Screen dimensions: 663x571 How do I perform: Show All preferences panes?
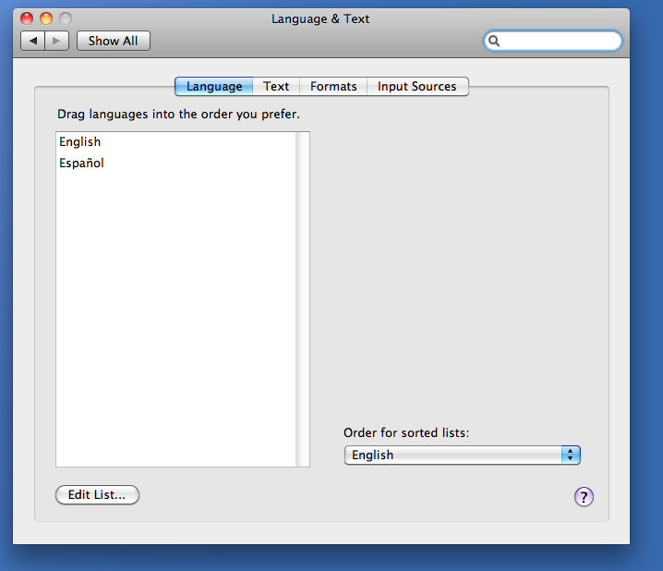(x=113, y=41)
